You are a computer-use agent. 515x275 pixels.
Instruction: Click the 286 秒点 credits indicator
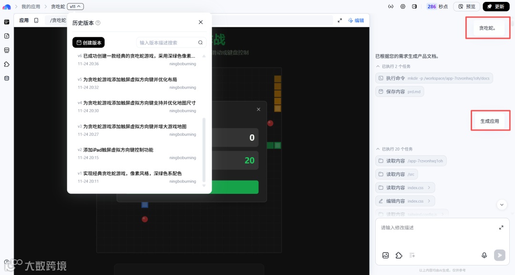tap(437, 7)
